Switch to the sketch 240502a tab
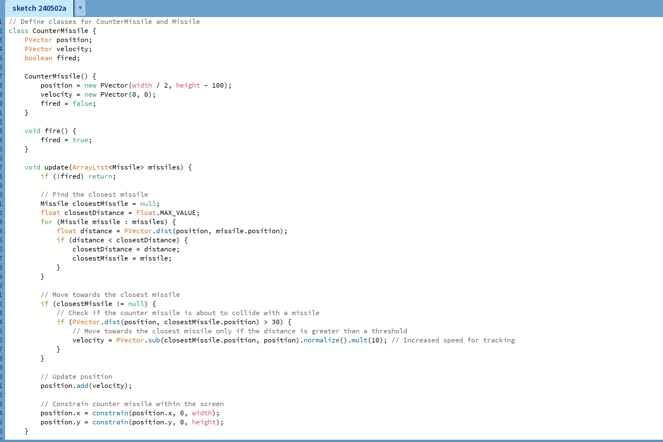Viewport: 663px width, 442px height. point(39,8)
